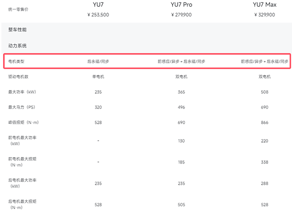Select the 最大功率 (kW) row label
292x211 pixels.
tap(22, 92)
